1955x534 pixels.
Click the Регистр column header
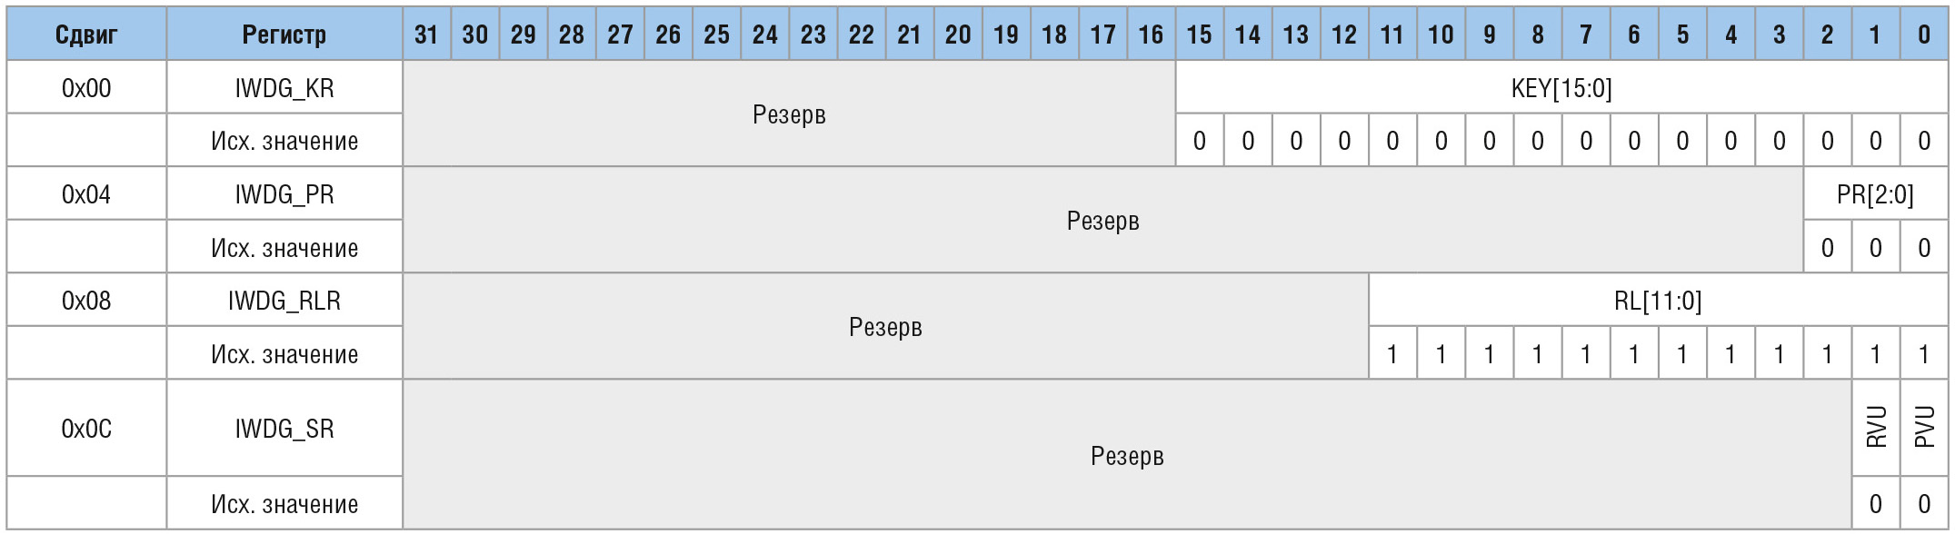(284, 35)
